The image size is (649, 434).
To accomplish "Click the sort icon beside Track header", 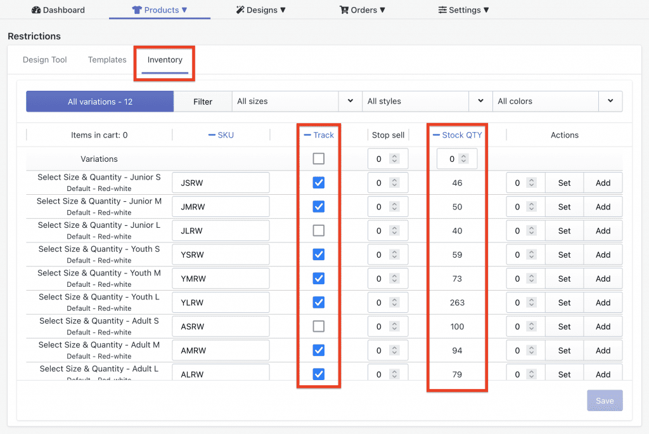I will 307,135.
